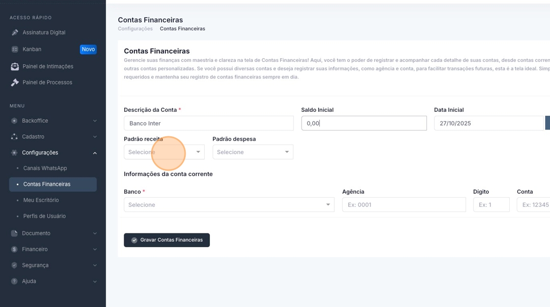Open the Padrão despesa dropdown

tap(252, 152)
